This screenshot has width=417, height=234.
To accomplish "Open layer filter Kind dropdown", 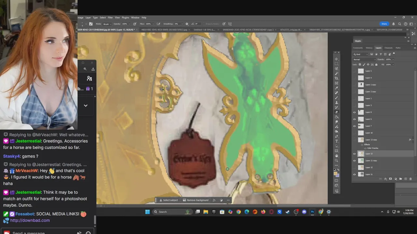I will click(360, 54).
